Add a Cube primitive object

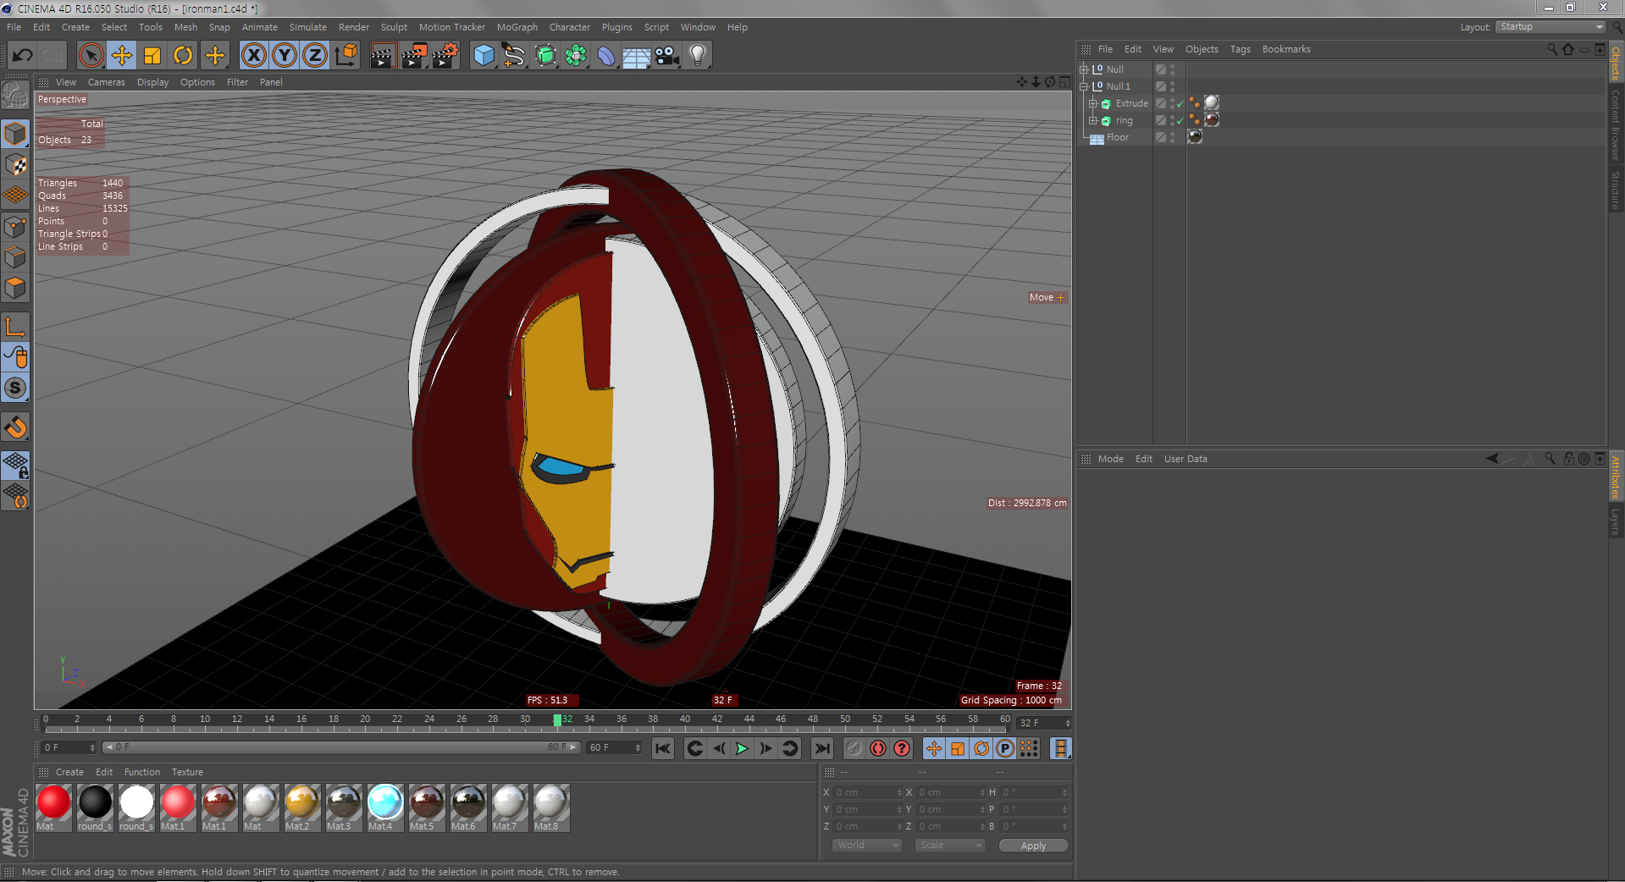pos(484,56)
